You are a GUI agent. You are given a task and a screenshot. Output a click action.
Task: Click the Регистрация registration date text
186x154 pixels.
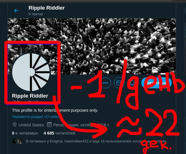(x=81, y=125)
